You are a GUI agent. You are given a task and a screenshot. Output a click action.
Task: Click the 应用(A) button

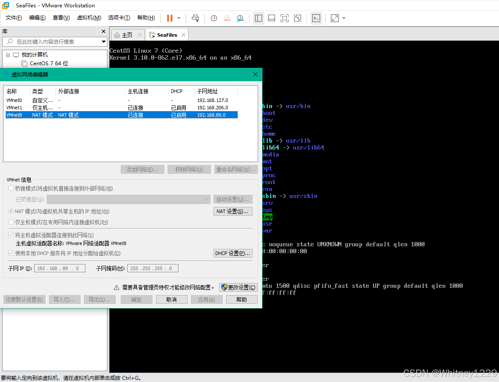point(207,300)
